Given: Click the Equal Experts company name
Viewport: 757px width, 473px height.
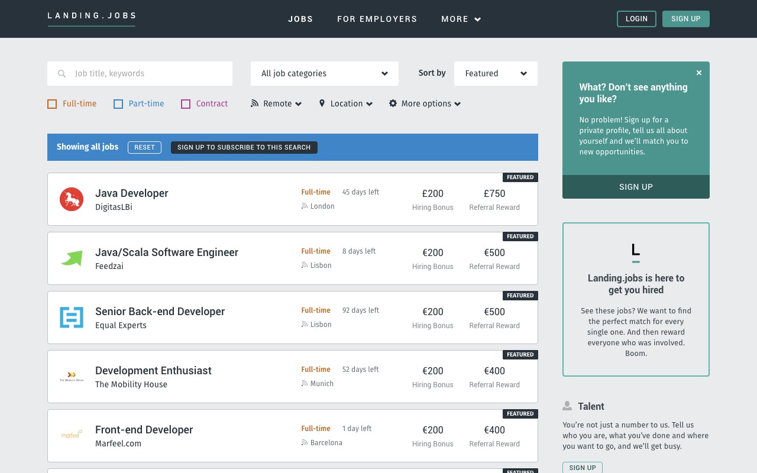Looking at the screenshot, I should (121, 325).
